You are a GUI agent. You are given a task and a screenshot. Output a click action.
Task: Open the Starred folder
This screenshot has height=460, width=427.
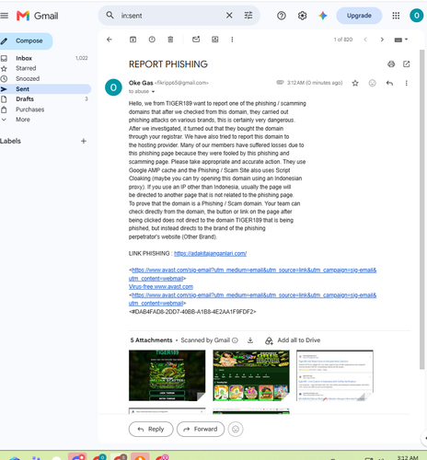(x=45, y=68)
